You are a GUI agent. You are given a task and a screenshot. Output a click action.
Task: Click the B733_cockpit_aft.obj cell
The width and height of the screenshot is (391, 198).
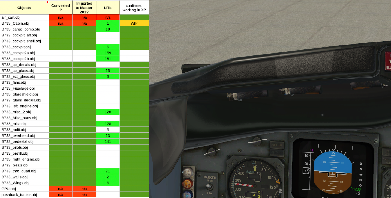25,35
